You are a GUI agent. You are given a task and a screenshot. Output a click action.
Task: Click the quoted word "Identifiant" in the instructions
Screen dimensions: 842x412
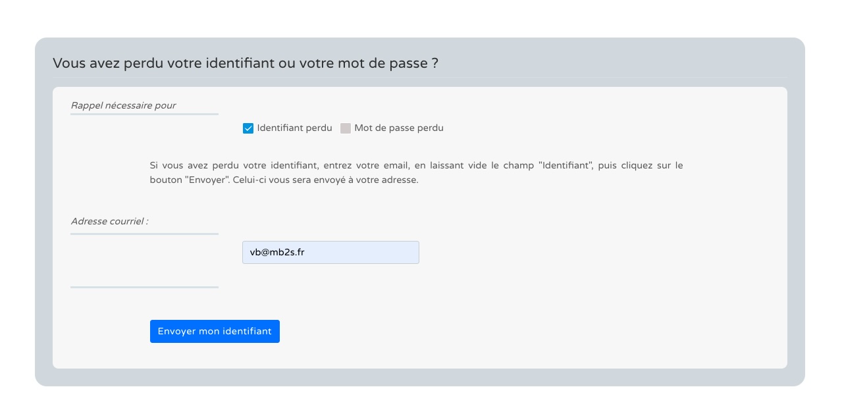coord(566,165)
